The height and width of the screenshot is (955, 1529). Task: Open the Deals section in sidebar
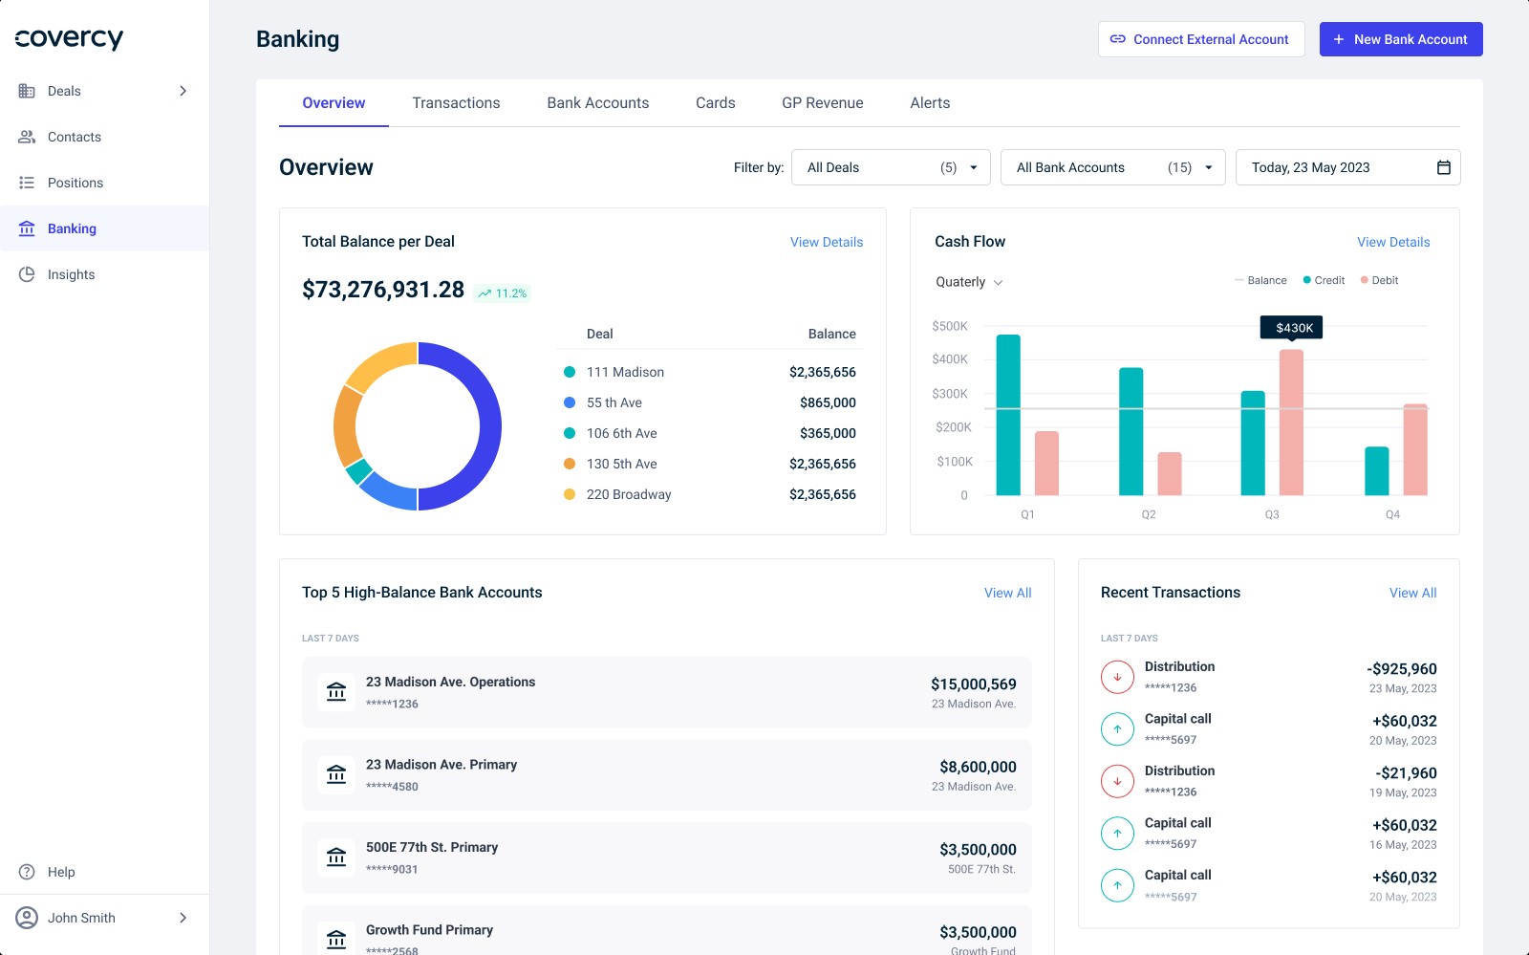(64, 91)
